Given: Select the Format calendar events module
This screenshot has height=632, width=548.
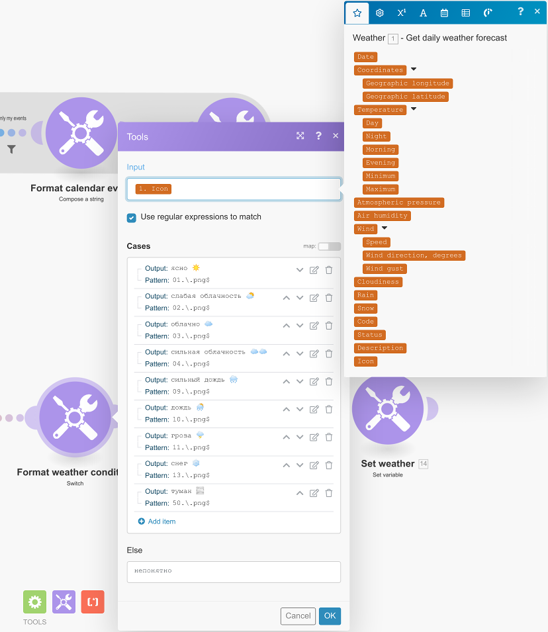Looking at the screenshot, I should 81,133.
